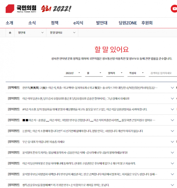Click the 승리 2022! slogan banner
The height and width of the screenshot is (188, 177).
coord(56,9)
